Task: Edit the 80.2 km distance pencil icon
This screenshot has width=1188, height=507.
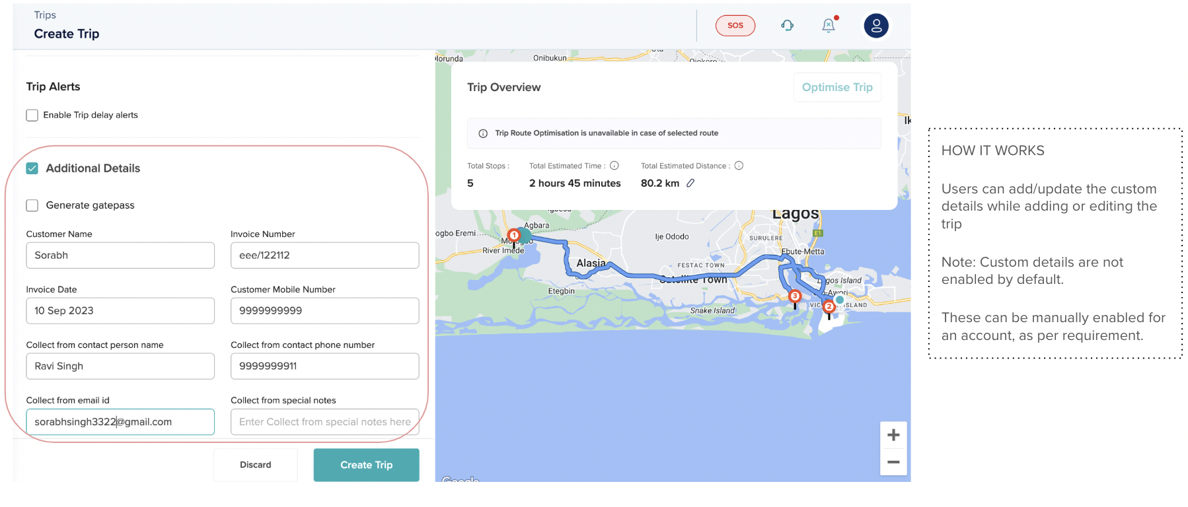Action: [x=690, y=184]
